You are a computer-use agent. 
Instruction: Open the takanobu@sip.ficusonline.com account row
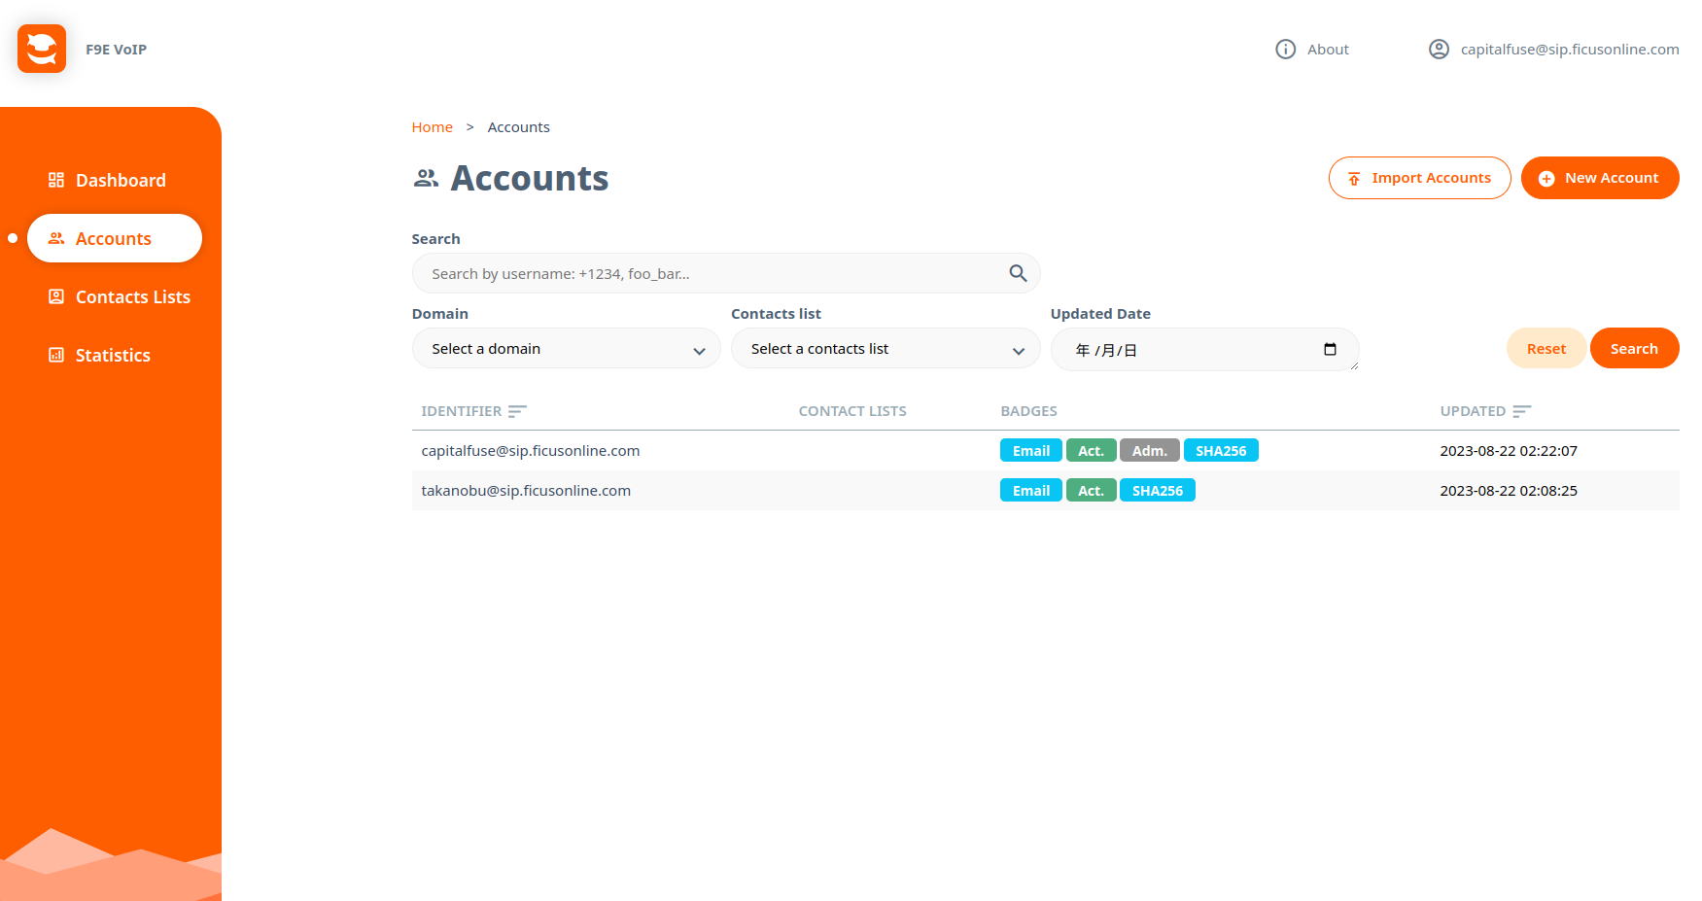[526, 491]
